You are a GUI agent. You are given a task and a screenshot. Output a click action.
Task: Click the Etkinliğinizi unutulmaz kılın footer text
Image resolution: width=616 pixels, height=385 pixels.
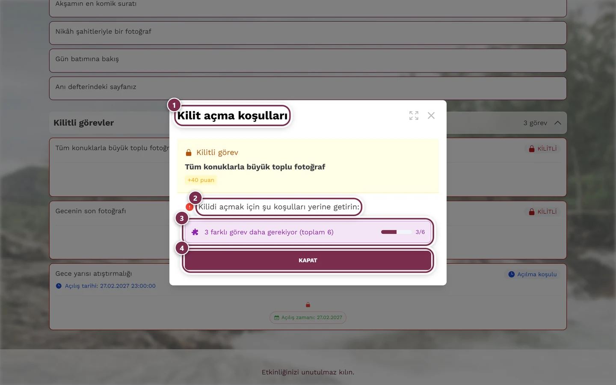click(x=308, y=372)
